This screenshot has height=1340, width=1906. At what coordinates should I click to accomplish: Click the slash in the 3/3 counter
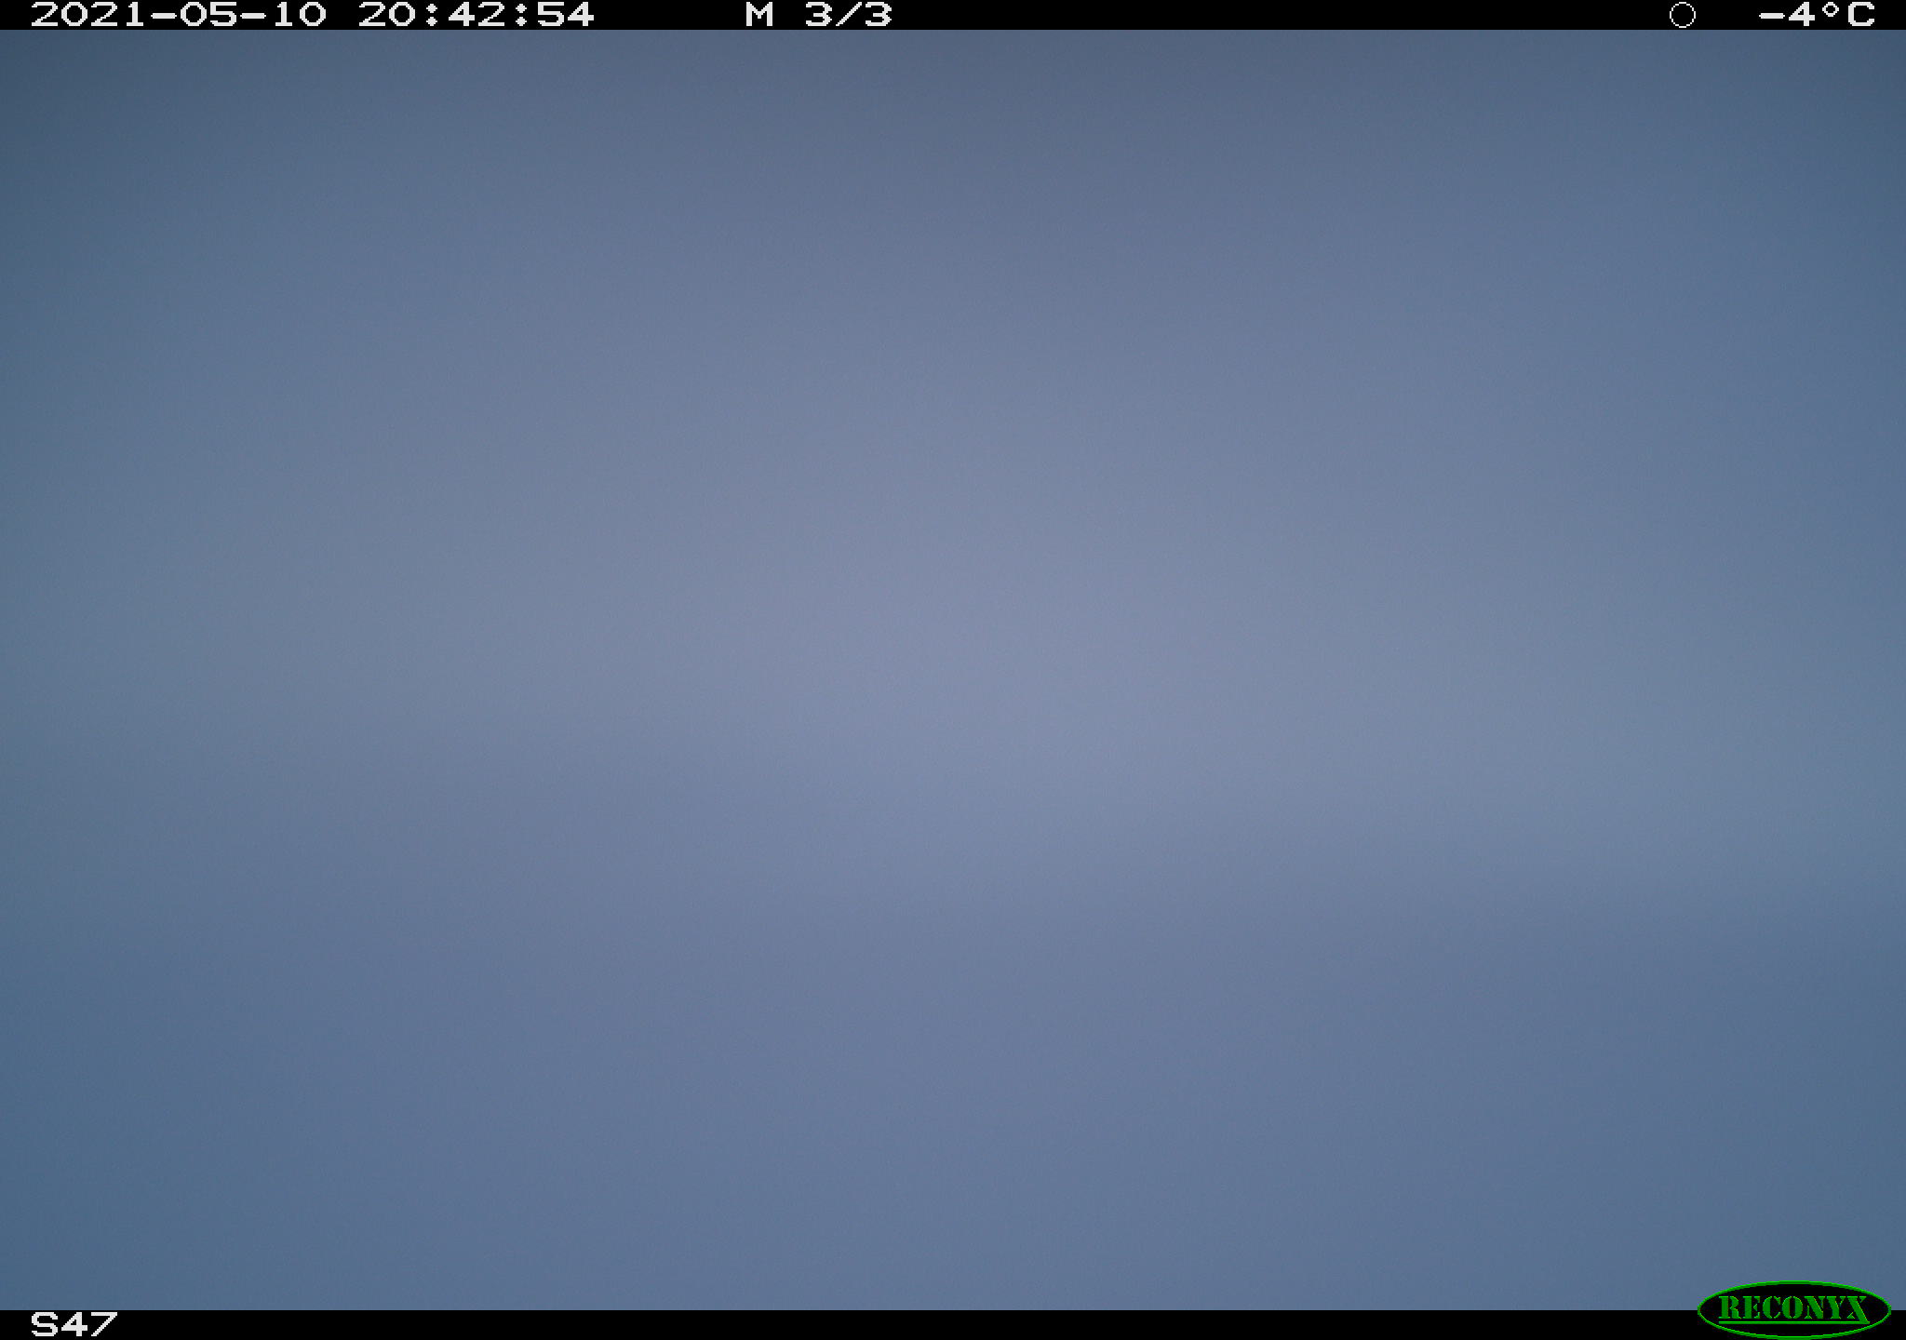pos(848,15)
